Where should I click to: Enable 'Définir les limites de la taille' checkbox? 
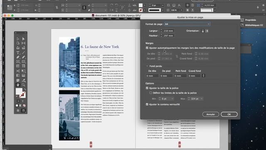150,93
